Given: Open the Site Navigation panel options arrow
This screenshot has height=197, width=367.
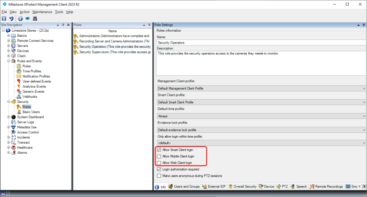Looking at the screenshot, I should 58,25.
